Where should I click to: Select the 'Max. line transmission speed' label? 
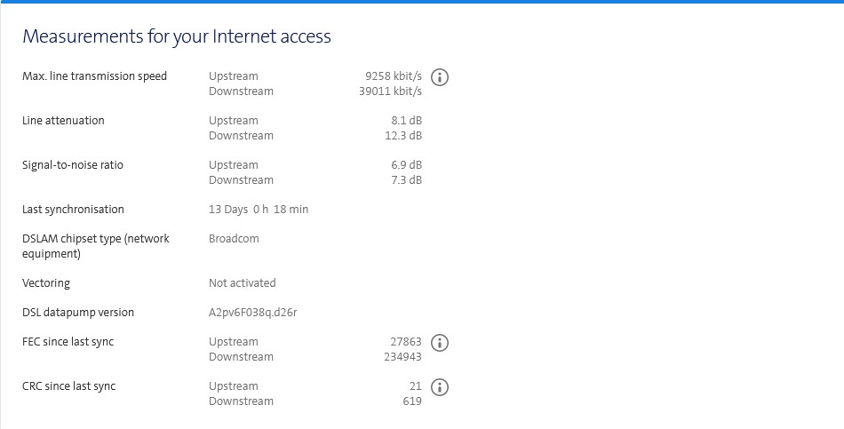(x=94, y=76)
